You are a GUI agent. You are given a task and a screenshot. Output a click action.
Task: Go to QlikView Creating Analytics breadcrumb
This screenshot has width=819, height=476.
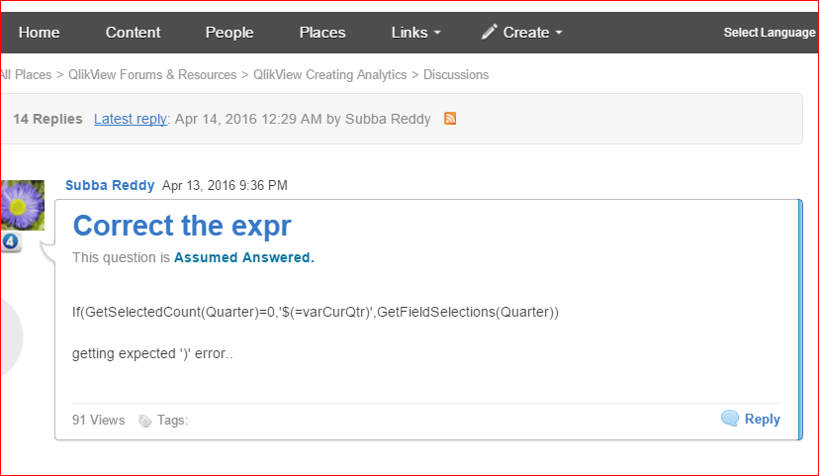point(329,75)
